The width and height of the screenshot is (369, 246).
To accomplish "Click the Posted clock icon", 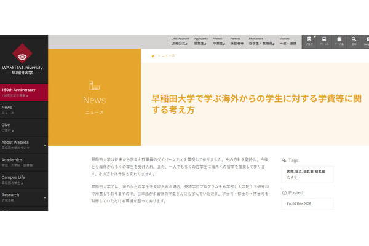I will pyautogui.click(x=284, y=192).
